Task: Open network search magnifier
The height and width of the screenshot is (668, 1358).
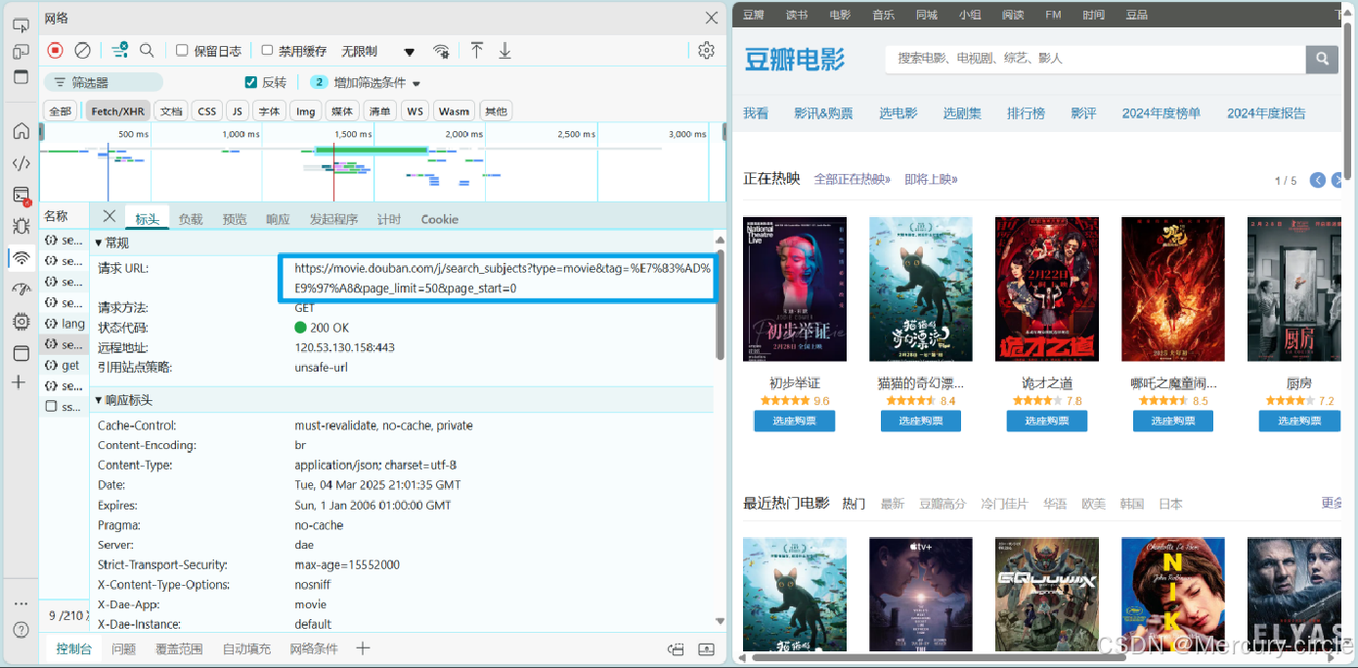Action: point(147,50)
